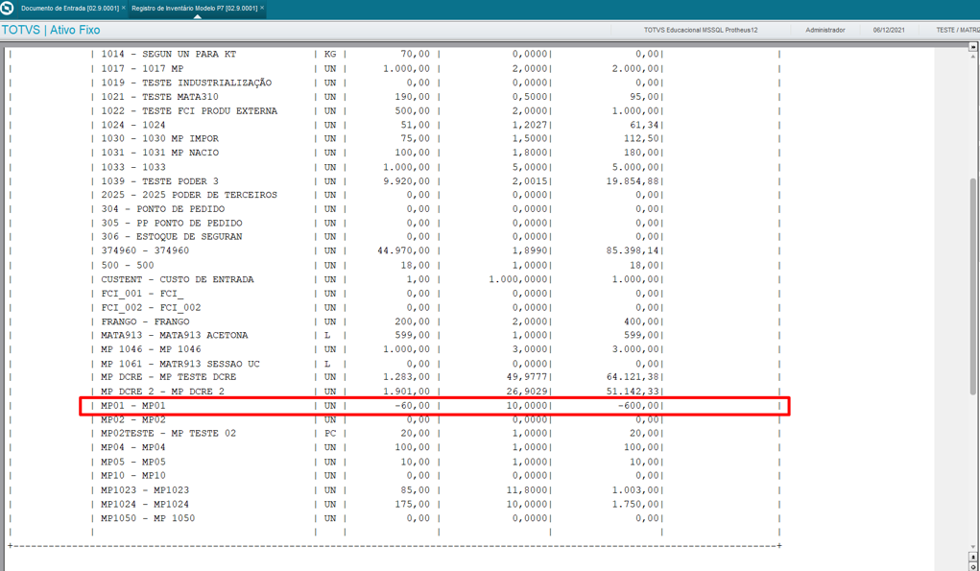The height and width of the screenshot is (571, 980).
Task: Select the product 1017 - 1017 MP
Action: (142, 69)
